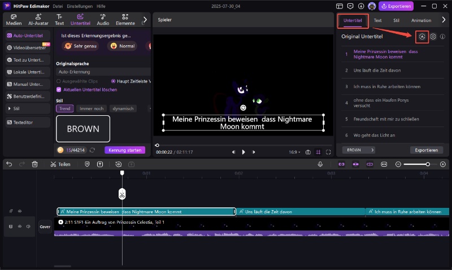This screenshot has height=270, width=452.
Task: Open the feedback message icon in title bar
Action: click(350, 6)
